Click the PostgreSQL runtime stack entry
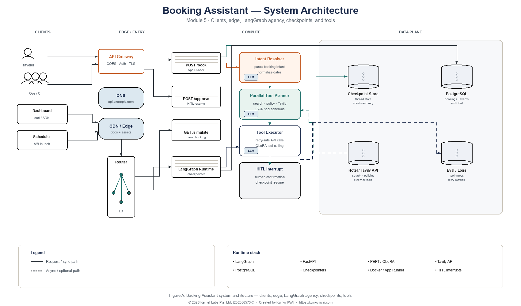The width and height of the screenshot is (521, 306). [x=244, y=270]
